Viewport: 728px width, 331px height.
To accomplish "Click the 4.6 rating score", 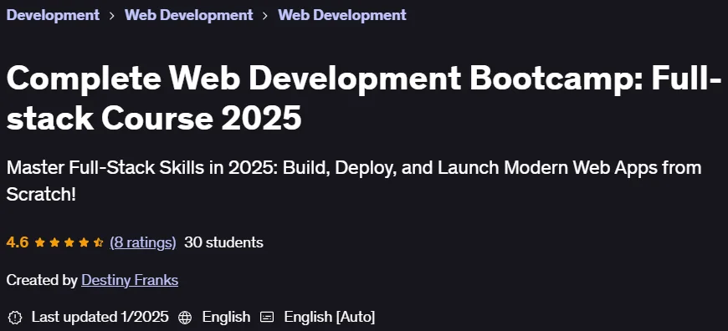I will 18,242.
